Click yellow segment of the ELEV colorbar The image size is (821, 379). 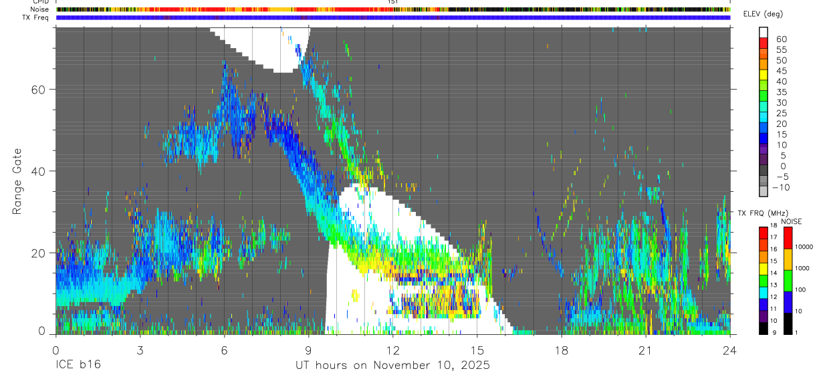click(764, 75)
